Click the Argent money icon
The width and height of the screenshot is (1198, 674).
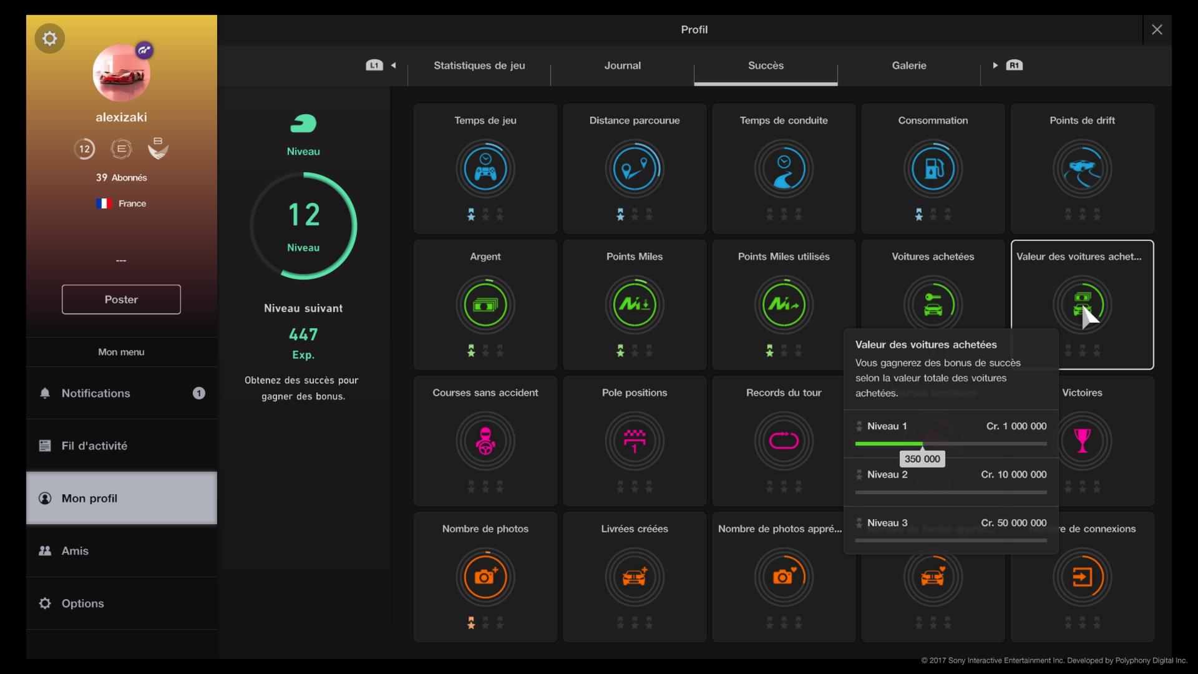tap(485, 305)
